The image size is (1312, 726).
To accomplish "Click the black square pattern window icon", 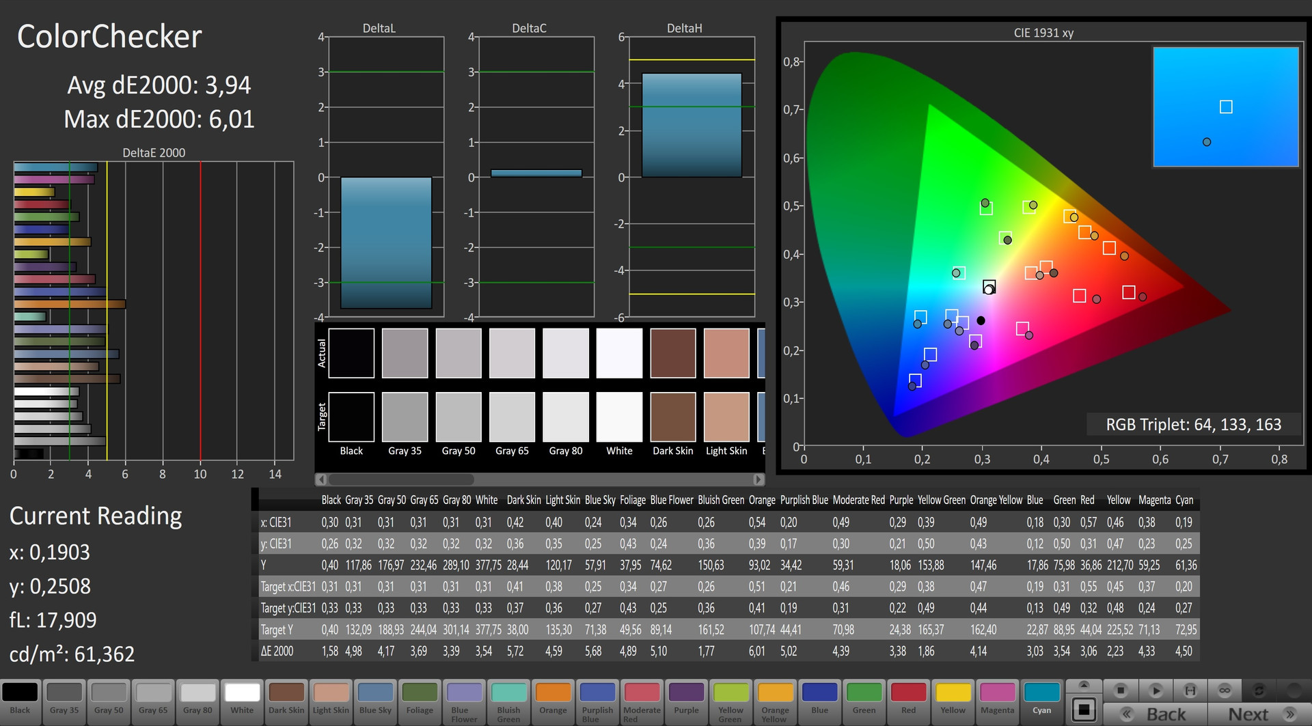I will [1084, 709].
